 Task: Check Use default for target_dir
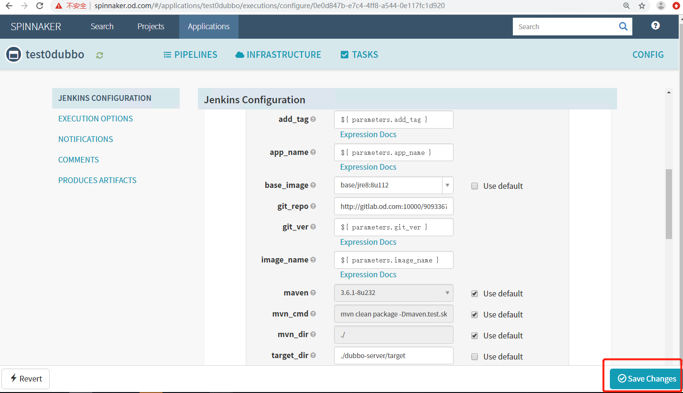(x=475, y=357)
